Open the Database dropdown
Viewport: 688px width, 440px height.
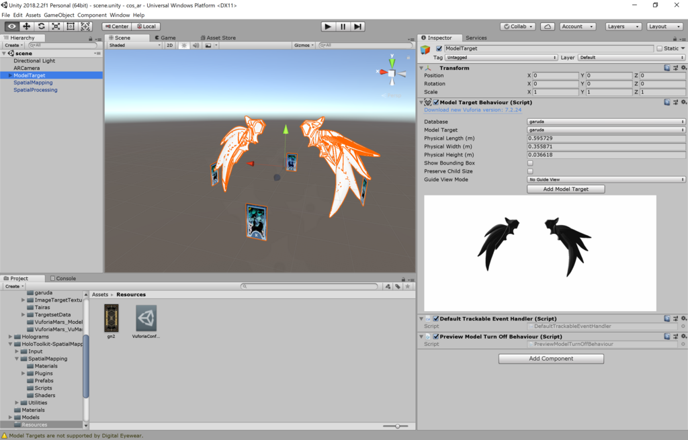point(606,122)
